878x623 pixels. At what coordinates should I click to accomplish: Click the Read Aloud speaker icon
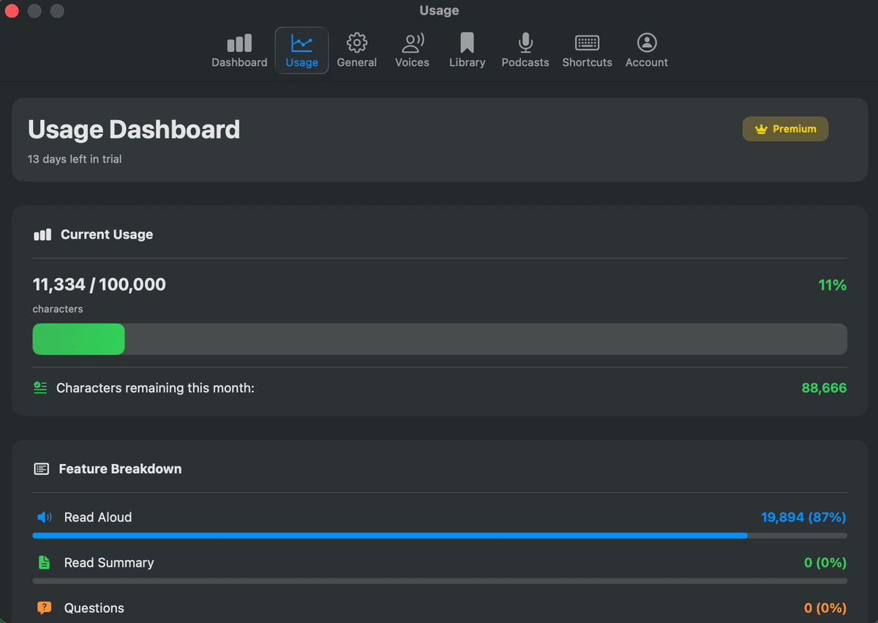click(44, 517)
